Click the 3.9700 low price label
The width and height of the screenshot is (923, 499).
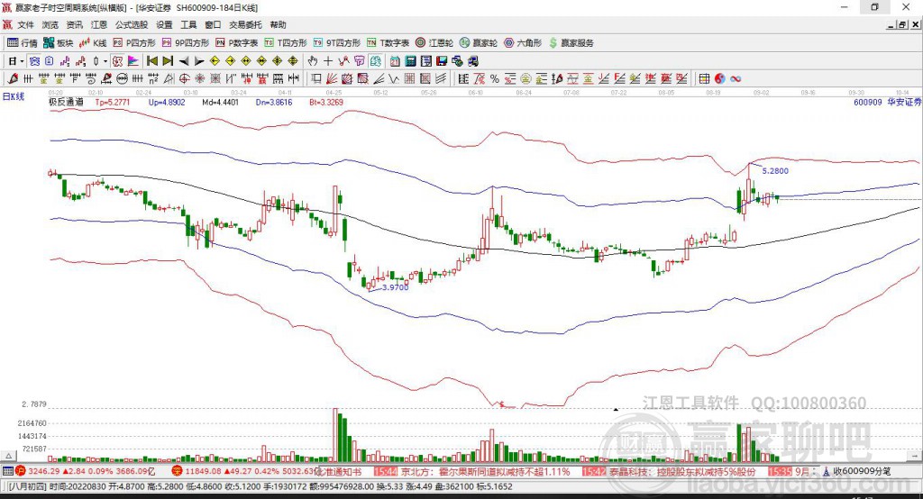coord(395,287)
